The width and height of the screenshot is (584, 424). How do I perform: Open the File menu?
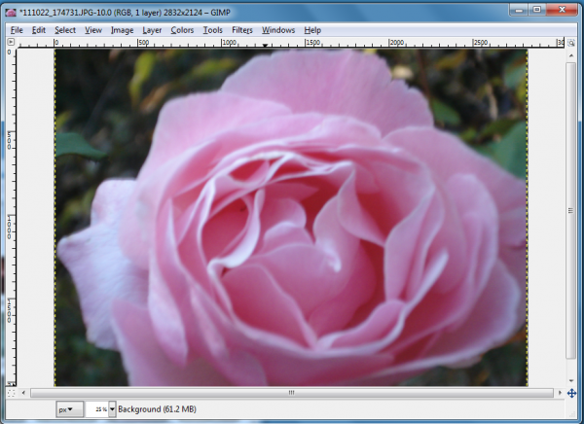point(17,30)
